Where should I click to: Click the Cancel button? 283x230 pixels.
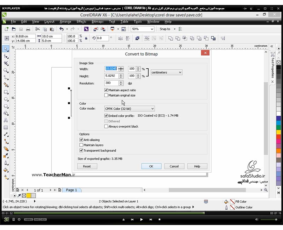(x=174, y=166)
